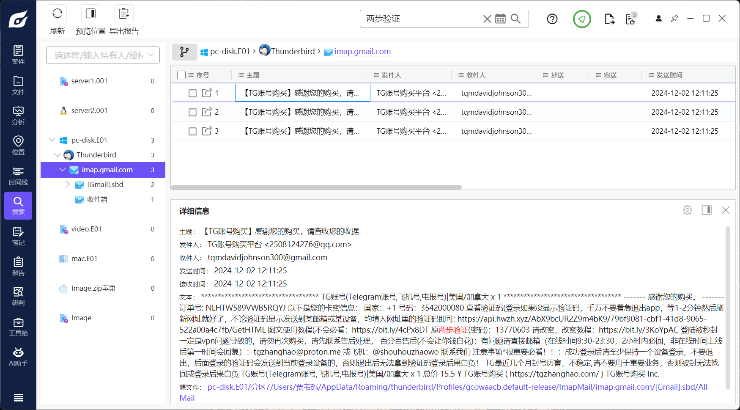The height and width of the screenshot is (410, 740).
Task: Click the export report (导出报告) icon
Action: (x=124, y=14)
